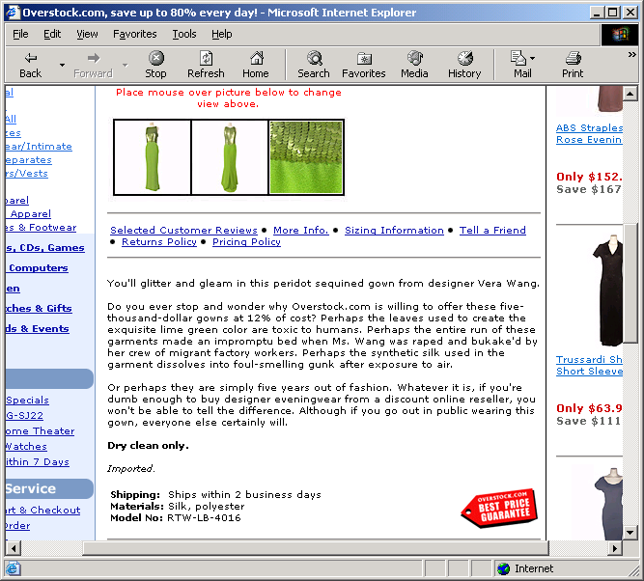This screenshot has width=644, height=581.
Task: Open the View menu
Action: [87, 34]
